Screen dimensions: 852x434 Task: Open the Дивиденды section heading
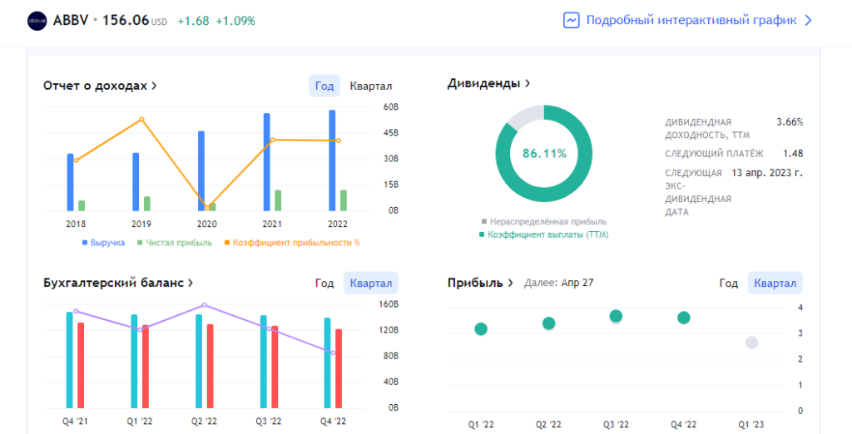[488, 84]
